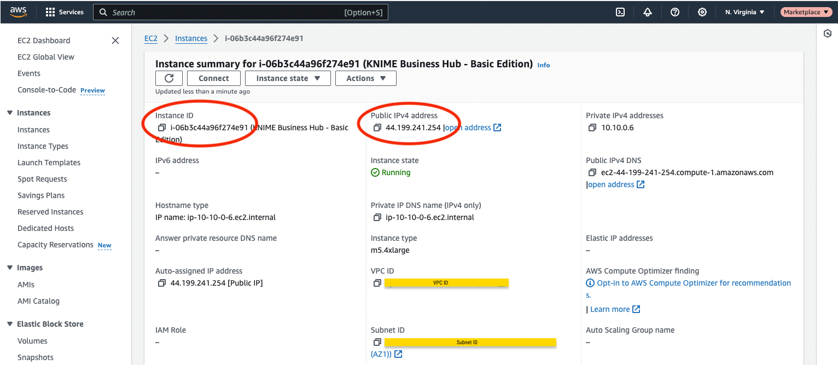
Task: Open the notifications bell icon
Action: tap(648, 12)
